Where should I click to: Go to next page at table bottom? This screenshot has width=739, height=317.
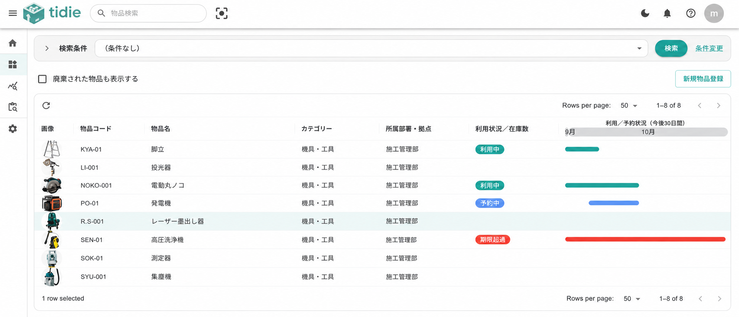click(x=719, y=298)
